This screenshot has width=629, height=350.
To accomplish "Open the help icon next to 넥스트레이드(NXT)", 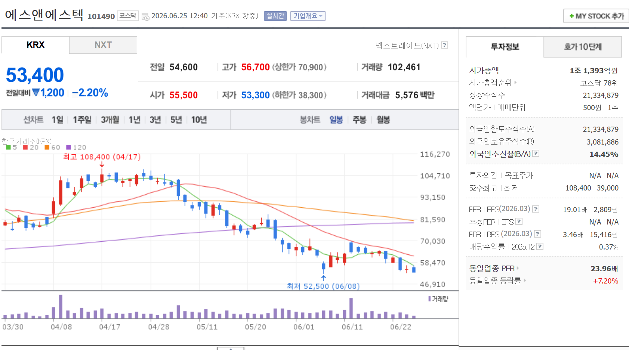I will [x=444, y=45].
